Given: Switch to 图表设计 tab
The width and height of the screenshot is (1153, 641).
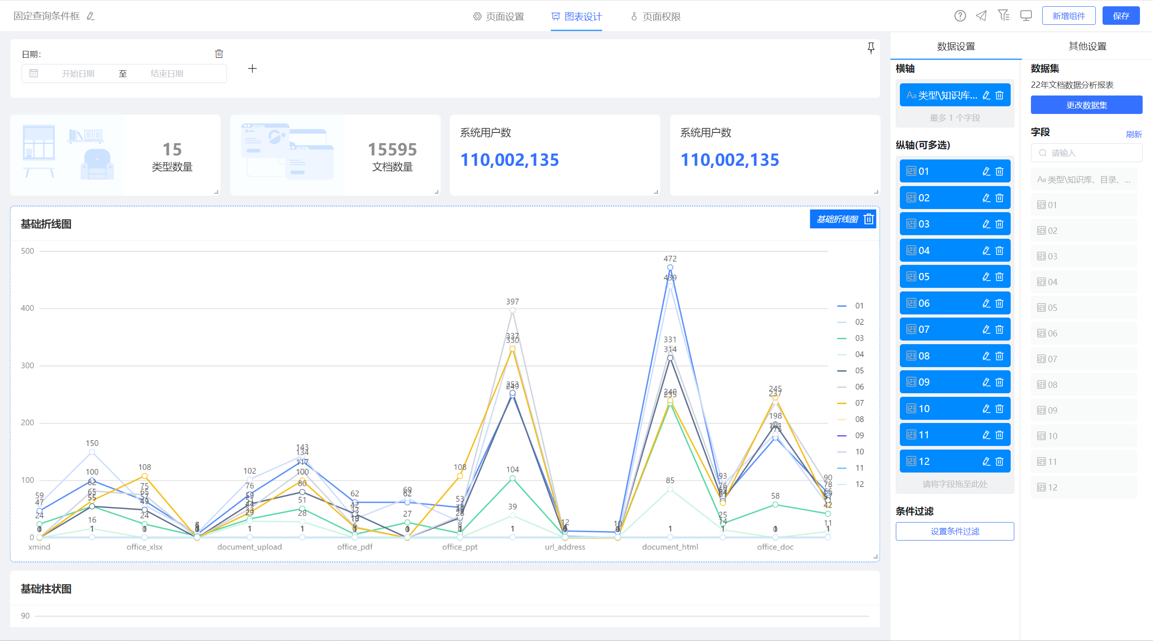Looking at the screenshot, I should click(576, 17).
